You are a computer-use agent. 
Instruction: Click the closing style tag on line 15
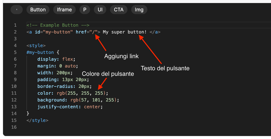pos(37,120)
